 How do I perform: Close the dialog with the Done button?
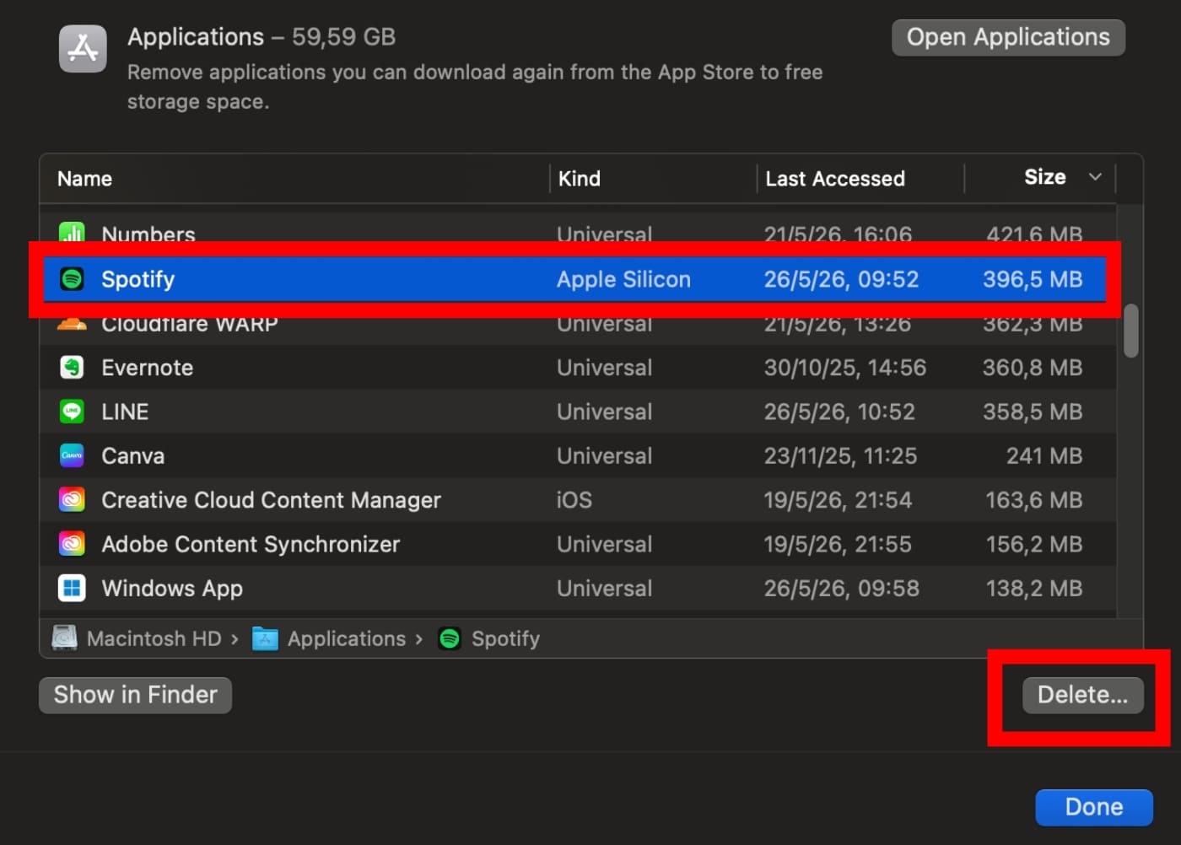pos(1094,807)
